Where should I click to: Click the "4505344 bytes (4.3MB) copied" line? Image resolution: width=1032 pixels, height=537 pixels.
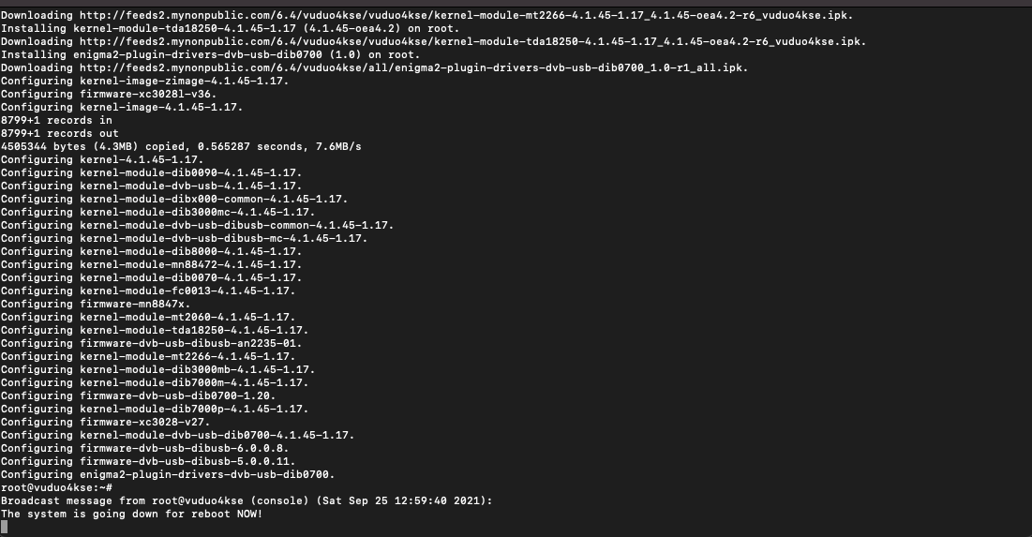tap(181, 146)
